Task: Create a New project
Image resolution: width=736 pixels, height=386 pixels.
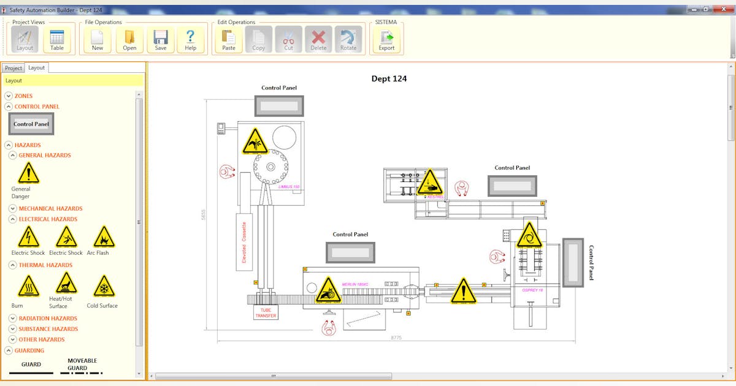Action: pos(96,39)
